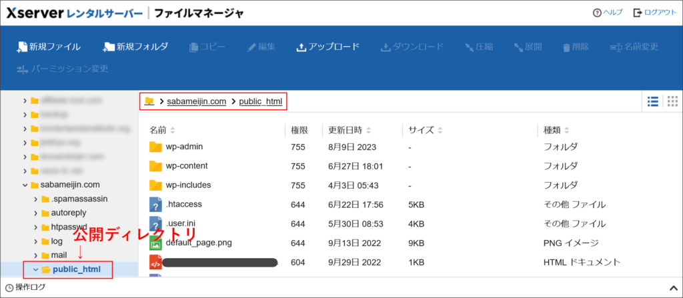Select the .htaccess file name

[184, 204]
